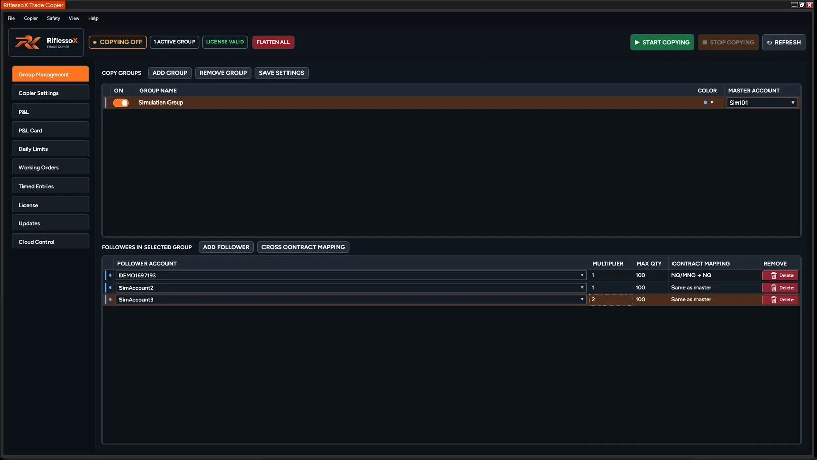Click the License Valid badge
Image resolution: width=817 pixels, height=460 pixels.
(x=225, y=42)
